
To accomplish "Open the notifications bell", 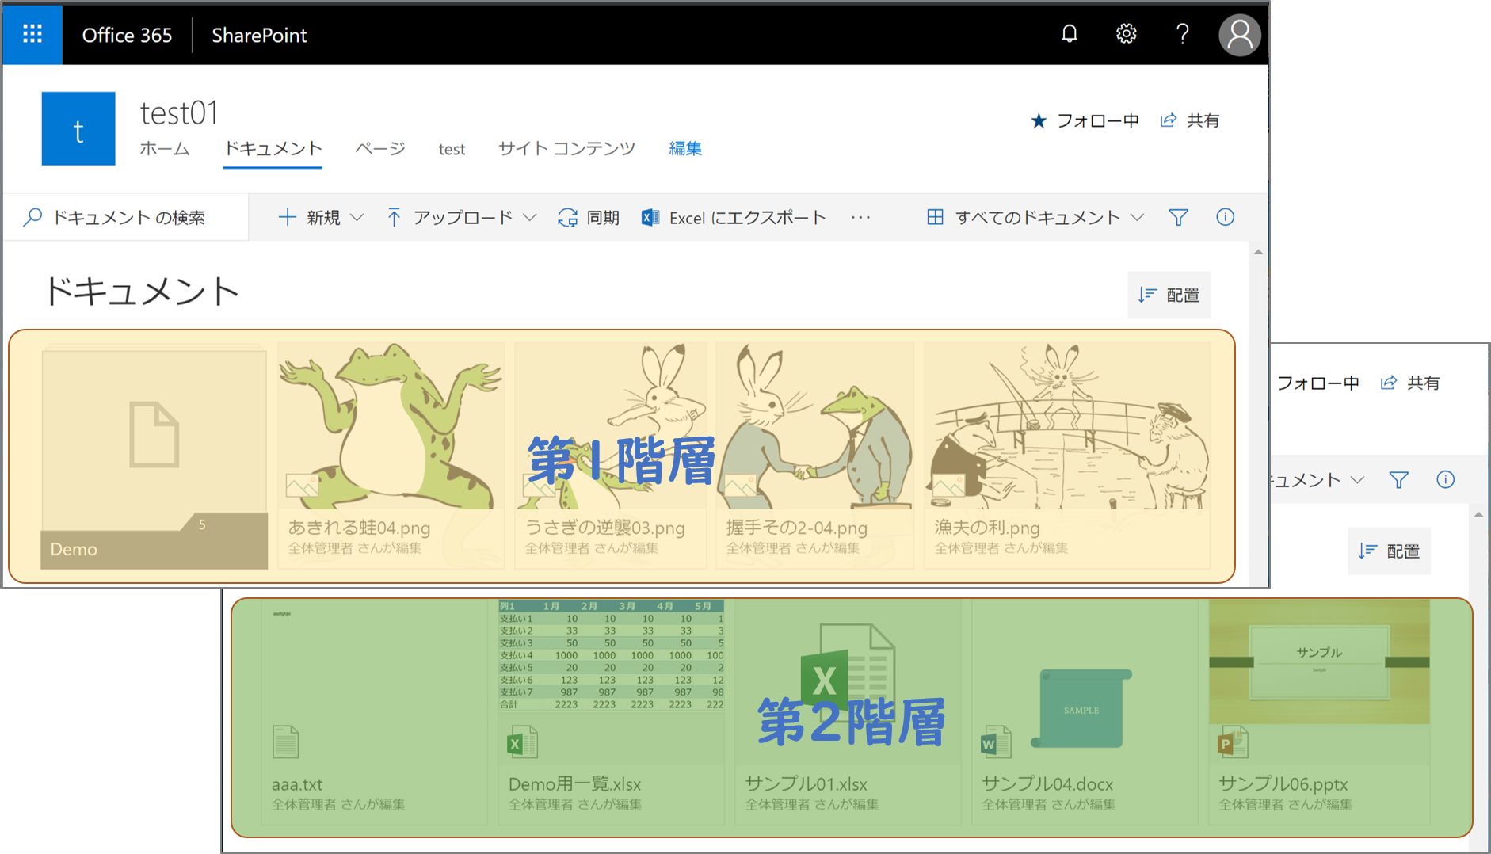I will 1069,34.
